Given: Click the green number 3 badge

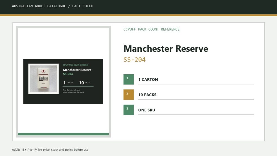Looking at the screenshot, I should point(128,110).
